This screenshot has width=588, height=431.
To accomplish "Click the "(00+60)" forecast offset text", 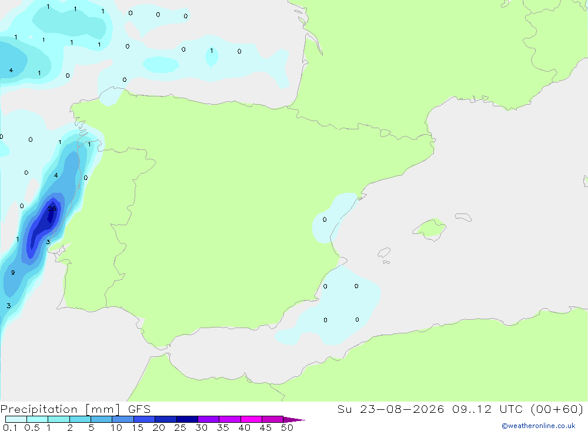I will click(x=557, y=409).
